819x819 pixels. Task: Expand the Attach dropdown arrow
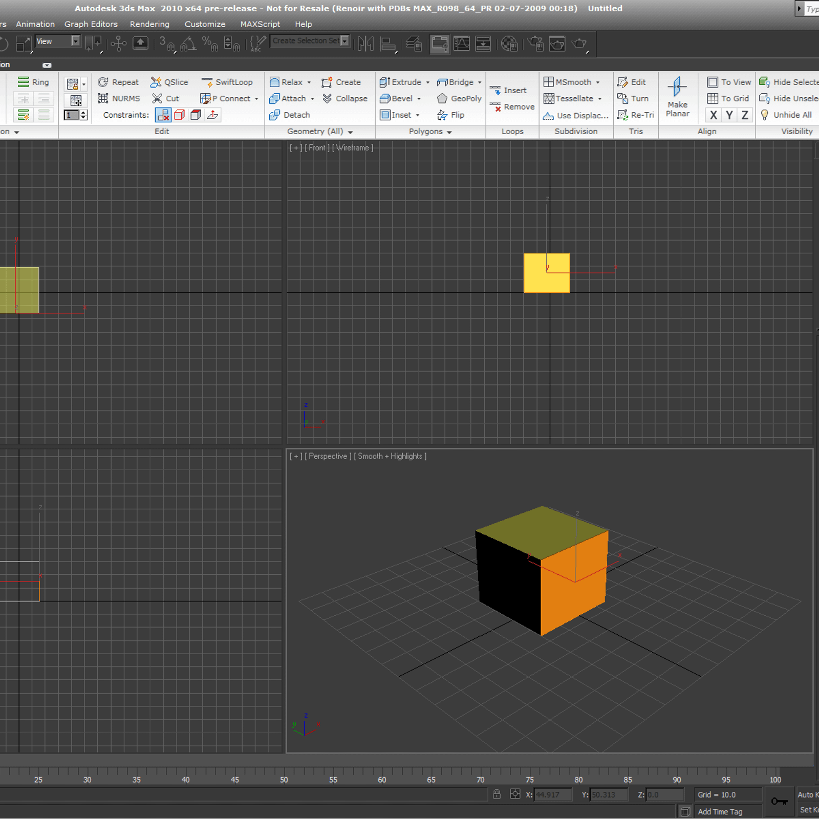pyautogui.click(x=312, y=99)
